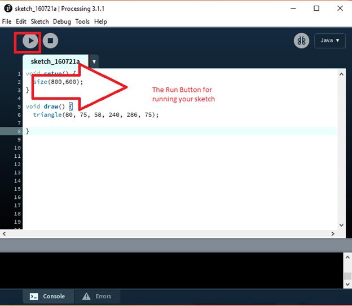Click the editor scroll down arrow

pos(341,225)
